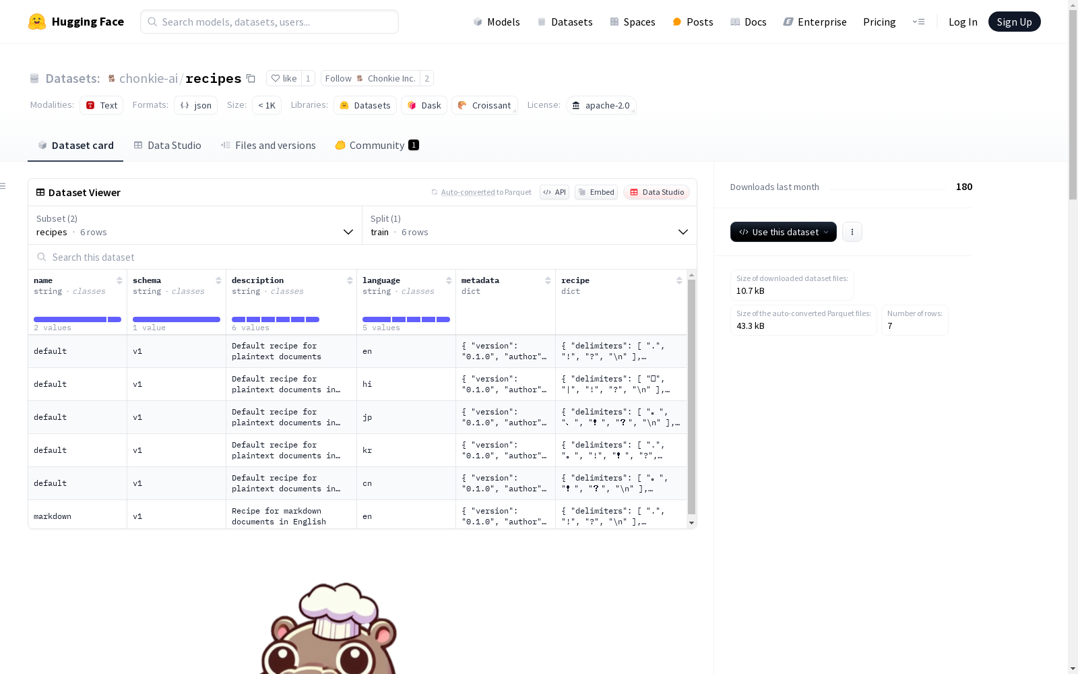Sort the recipe column

[679, 280]
